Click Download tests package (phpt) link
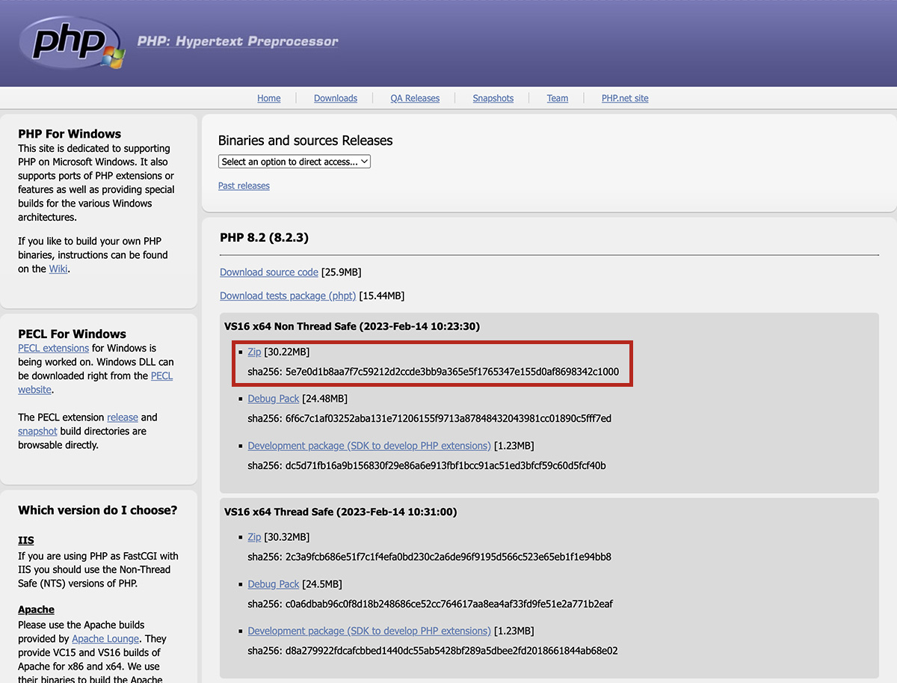Image resolution: width=897 pixels, height=683 pixels. pos(288,295)
